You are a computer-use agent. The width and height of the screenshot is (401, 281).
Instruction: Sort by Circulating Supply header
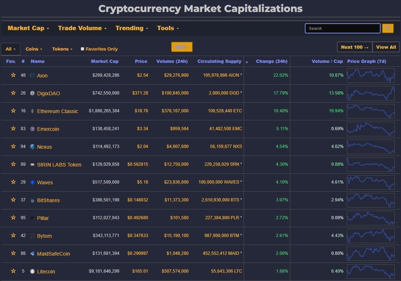point(219,61)
